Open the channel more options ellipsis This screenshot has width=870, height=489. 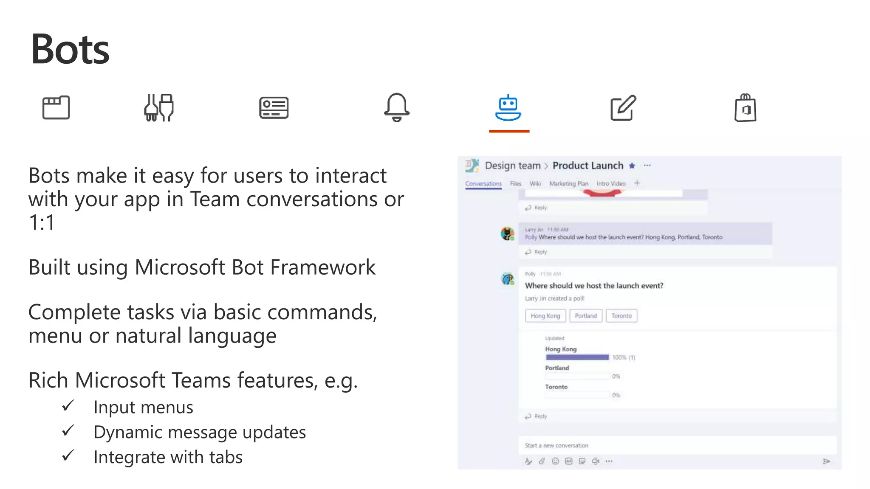pos(647,166)
